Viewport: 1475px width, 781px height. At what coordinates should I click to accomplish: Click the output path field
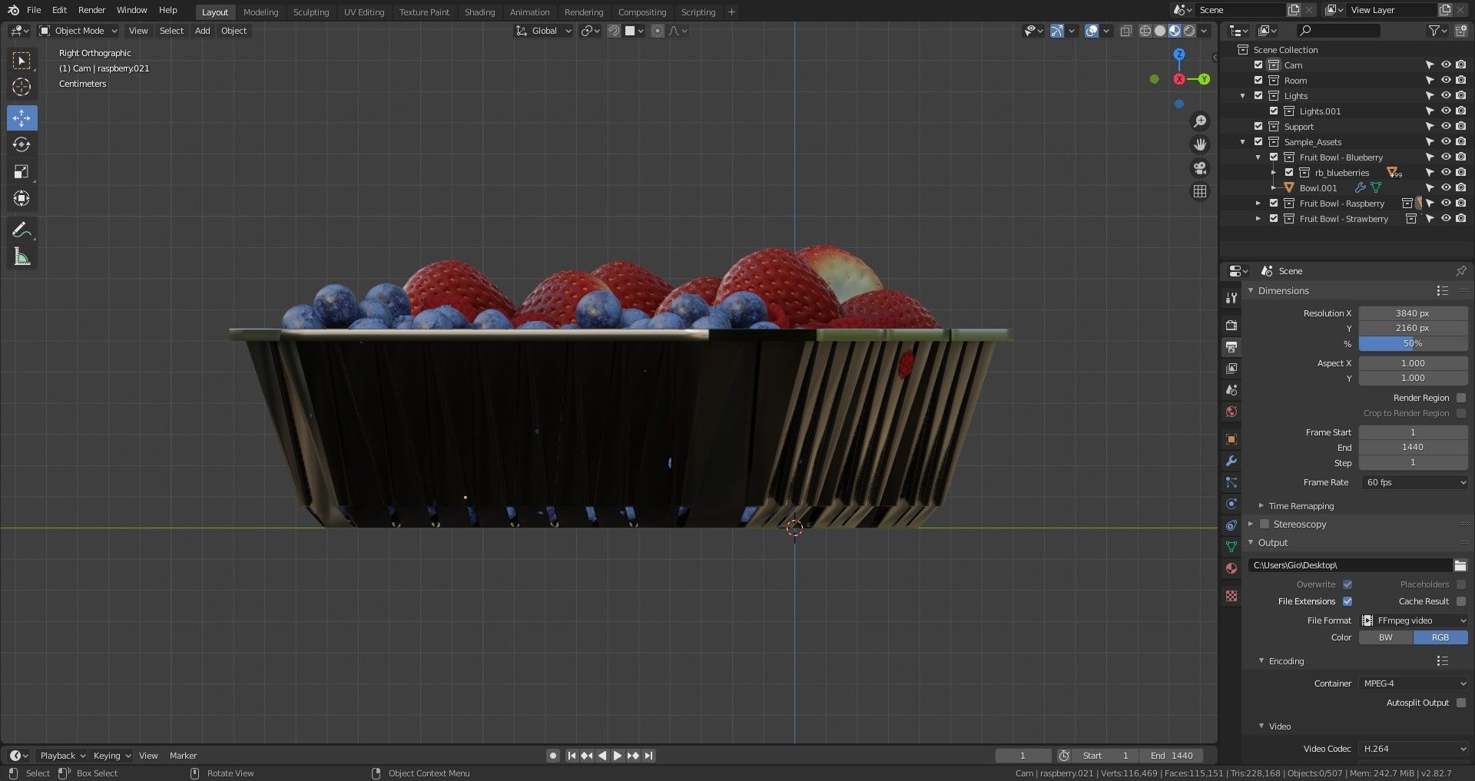pyautogui.click(x=1350, y=565)
